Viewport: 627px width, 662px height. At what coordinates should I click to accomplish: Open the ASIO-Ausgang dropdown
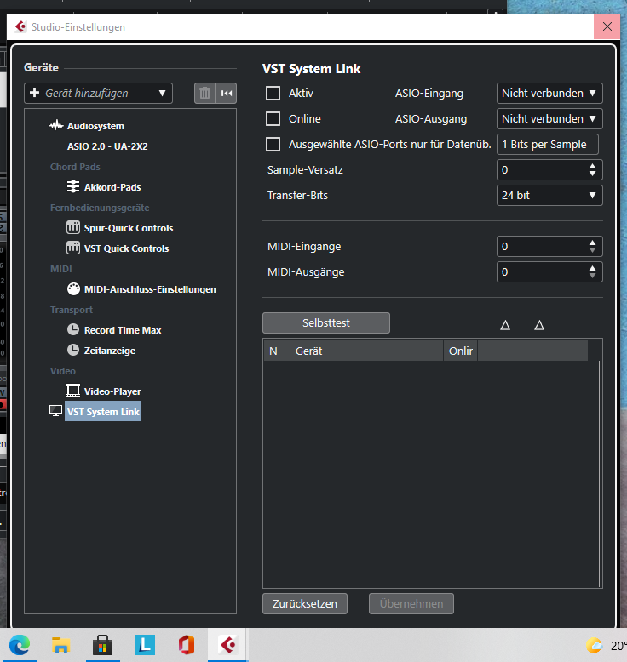point(549,118)
